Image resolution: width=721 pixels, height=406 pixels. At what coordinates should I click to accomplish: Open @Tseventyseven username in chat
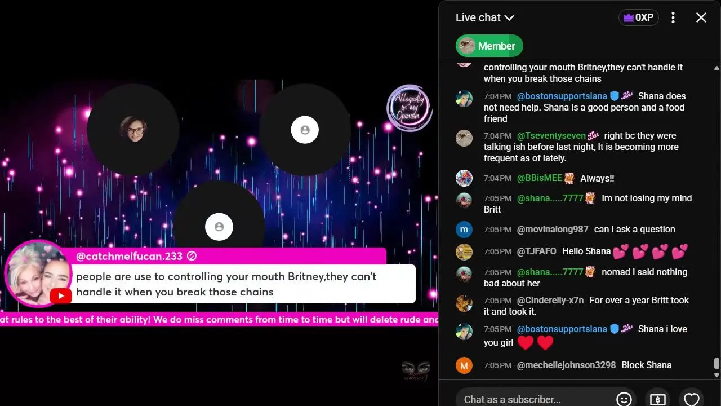(x=551, y=135)
